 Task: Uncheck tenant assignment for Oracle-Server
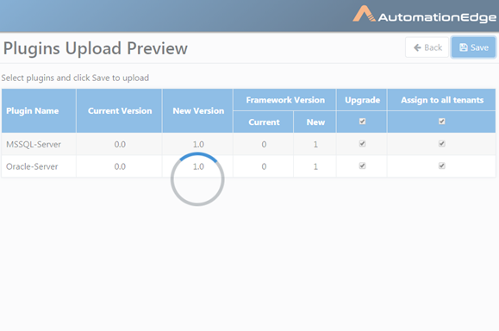[442, 165]
